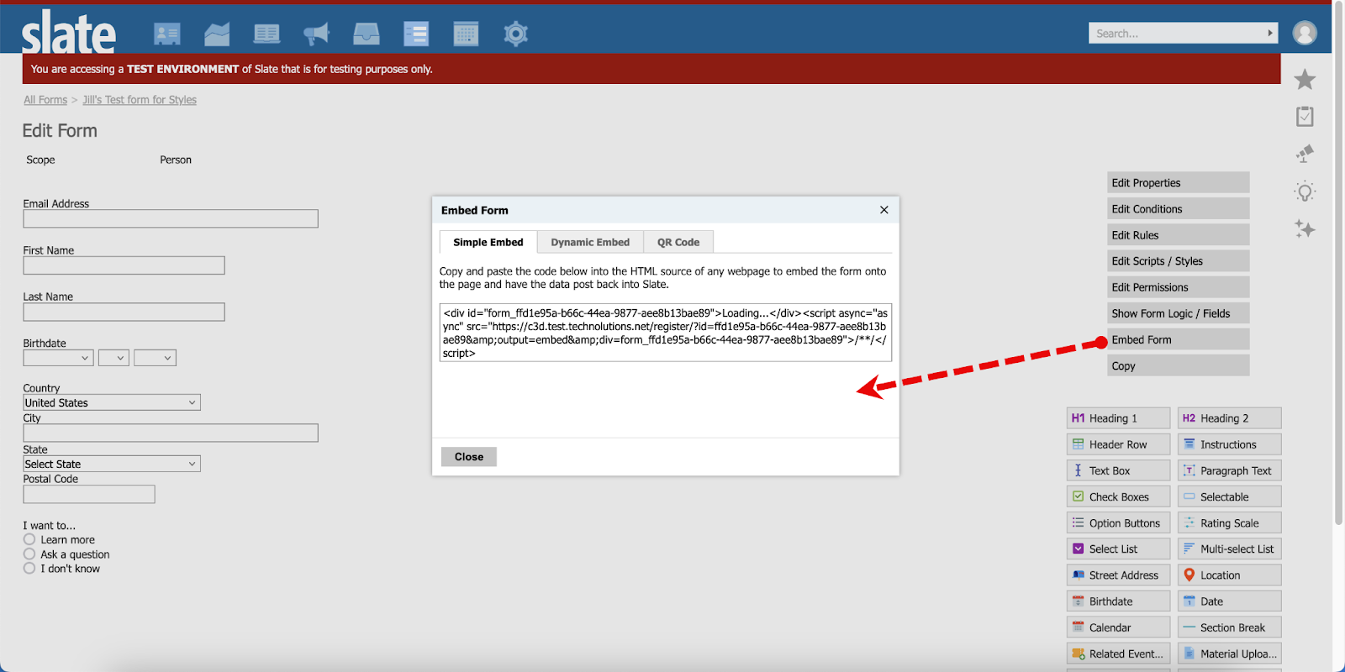Open Edit Permissions
Screen dimensions: 1345x672
1179,287
